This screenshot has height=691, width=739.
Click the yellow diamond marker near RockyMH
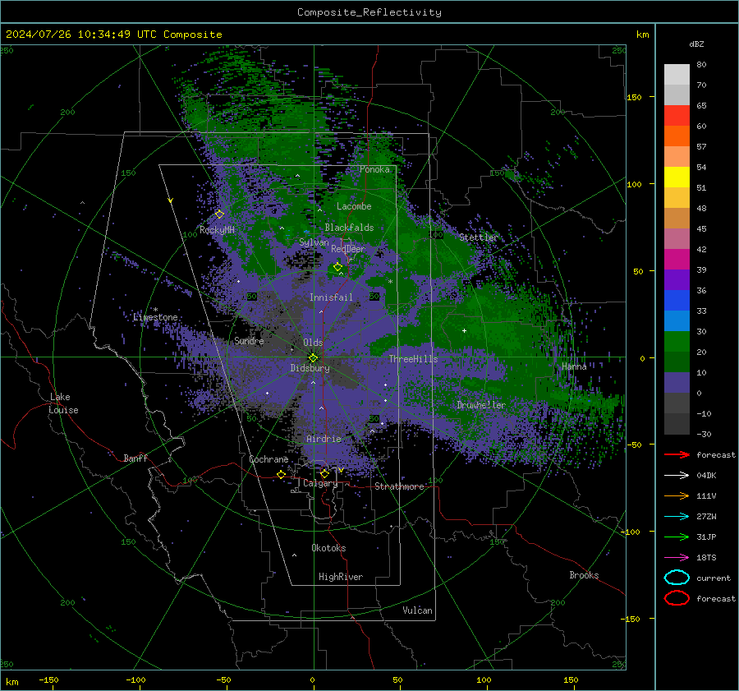click(x=219, y=214)
